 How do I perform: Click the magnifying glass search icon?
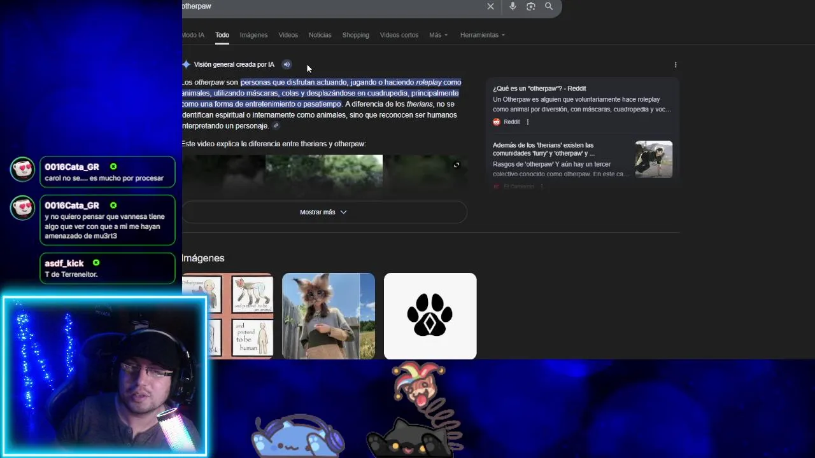(549, 6)
